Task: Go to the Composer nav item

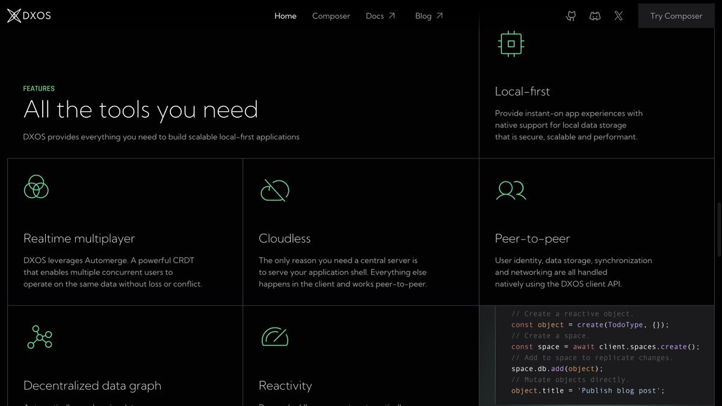Action: pyautogui.click(x=331, y=16)
